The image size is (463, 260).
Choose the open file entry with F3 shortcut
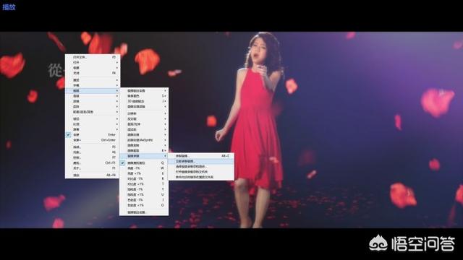[x=93, y=57]
